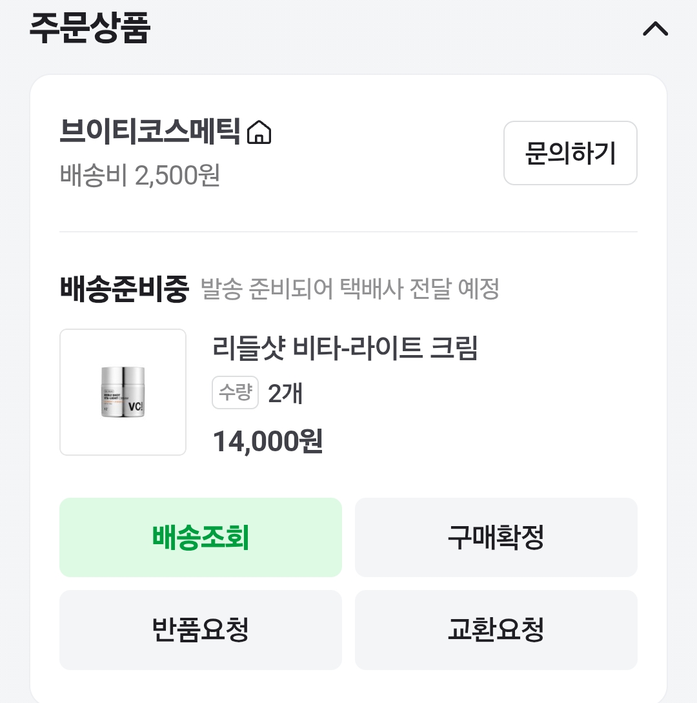This screenshot has height=703, width=697.
Task: Select the 2개 quantity text
Action: (285, 393)
